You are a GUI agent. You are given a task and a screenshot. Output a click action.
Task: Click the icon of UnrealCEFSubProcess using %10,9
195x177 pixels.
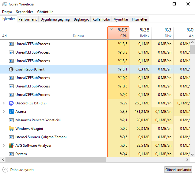(x=11, y=78)
